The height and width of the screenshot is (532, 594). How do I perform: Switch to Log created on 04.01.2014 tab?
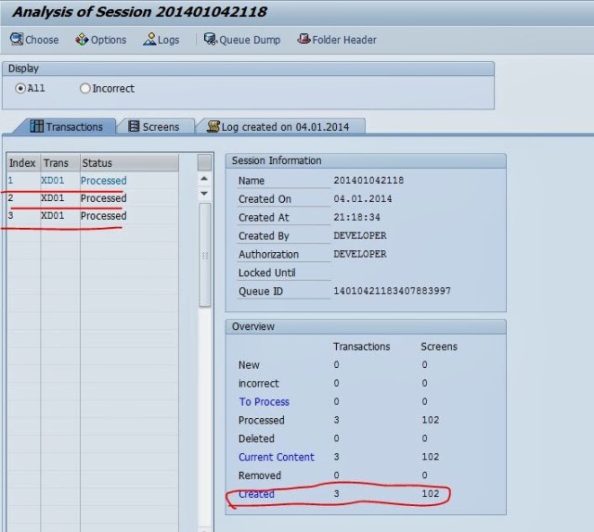tap(284, 127)
